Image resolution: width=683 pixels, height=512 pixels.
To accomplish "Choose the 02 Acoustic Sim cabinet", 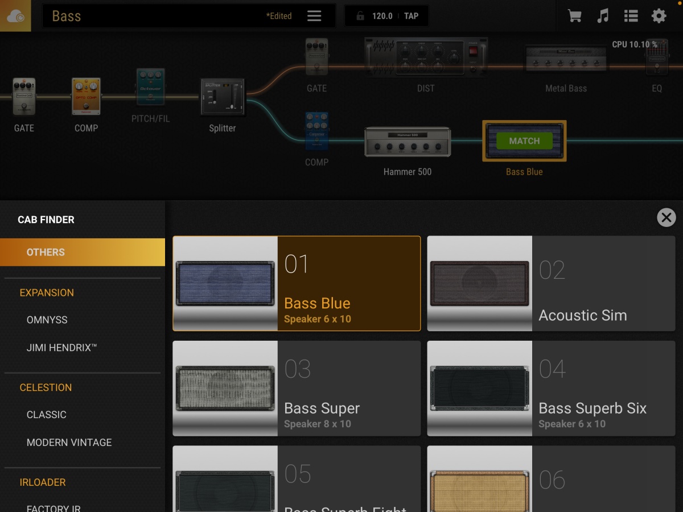I will pyautogui.click(x=551, y=283).
